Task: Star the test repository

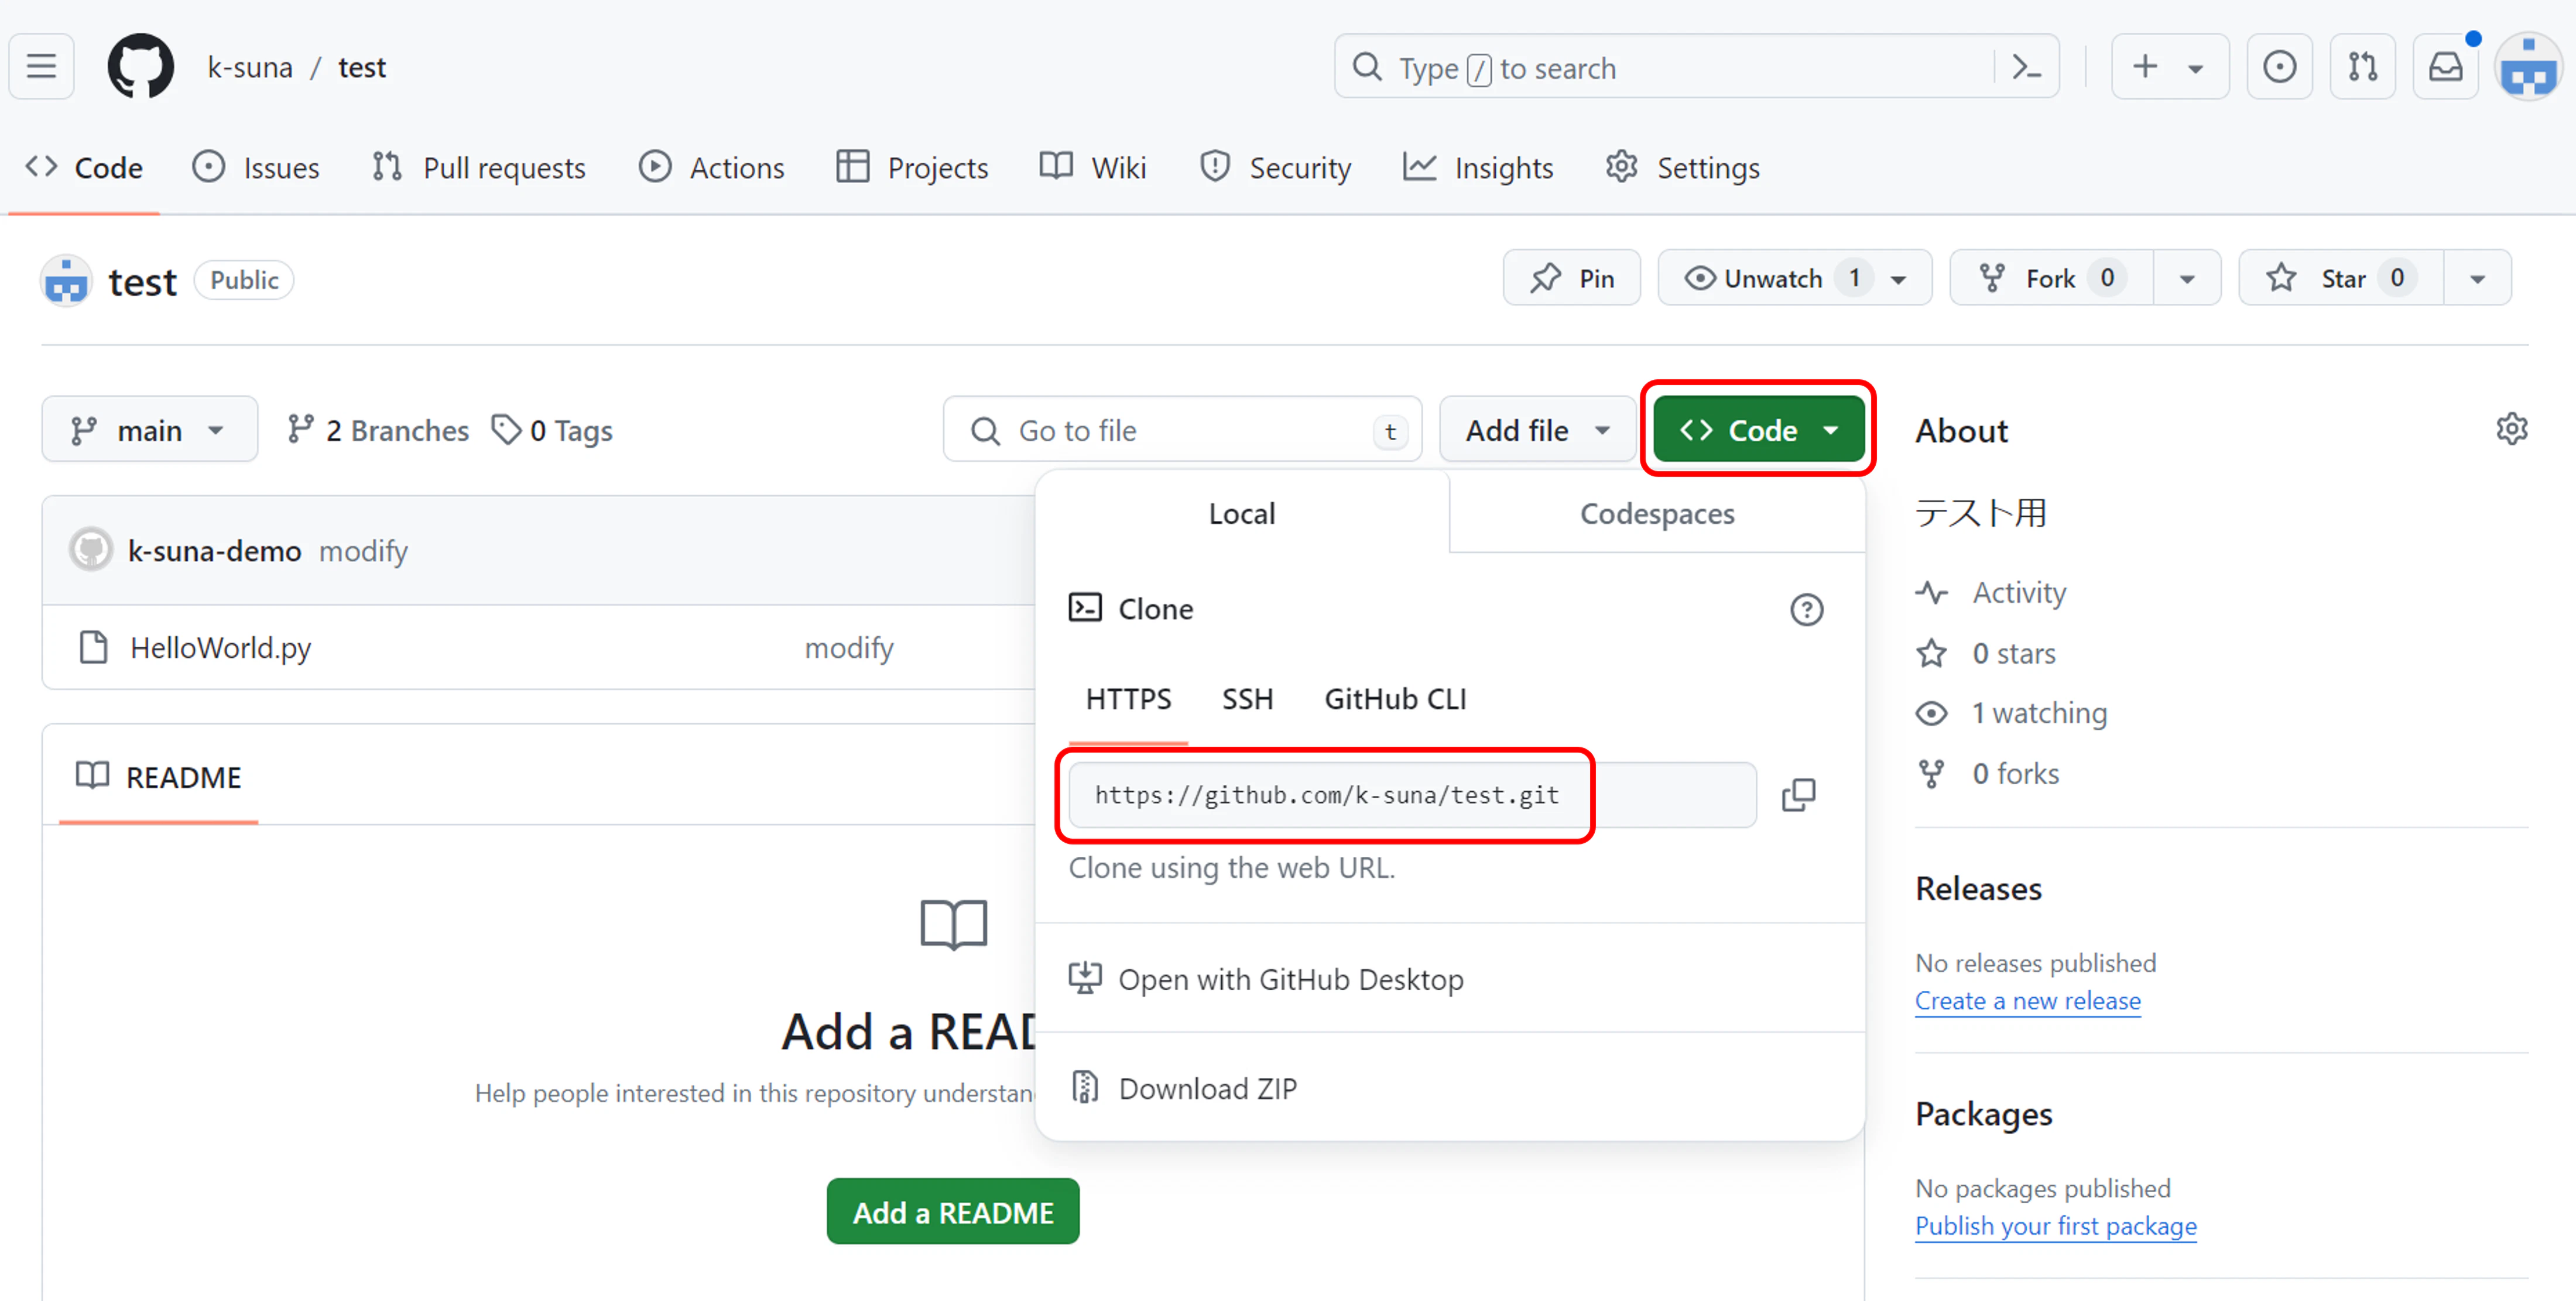Action: pyautogui.click(x=2340, y=278)
